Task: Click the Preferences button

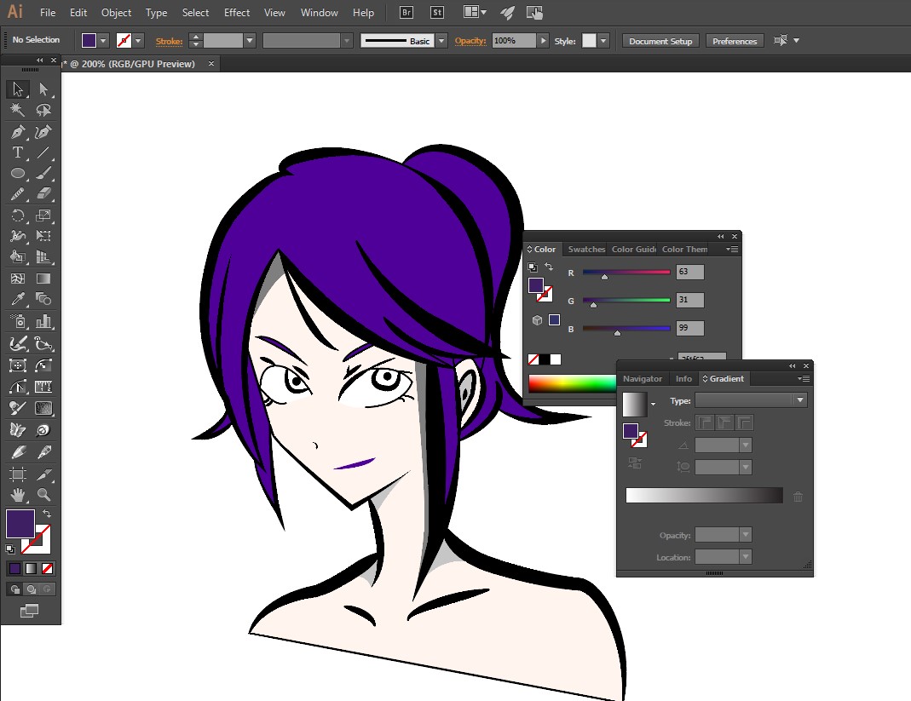Action: [735, 41]
